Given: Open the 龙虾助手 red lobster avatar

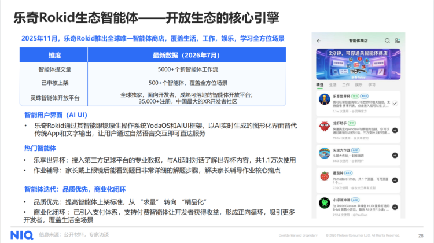Looking at the screenshot, I should (x=325, y=126).
